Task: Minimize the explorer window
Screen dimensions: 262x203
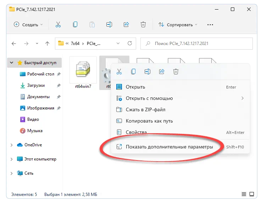Action: [x=217, y=9]
